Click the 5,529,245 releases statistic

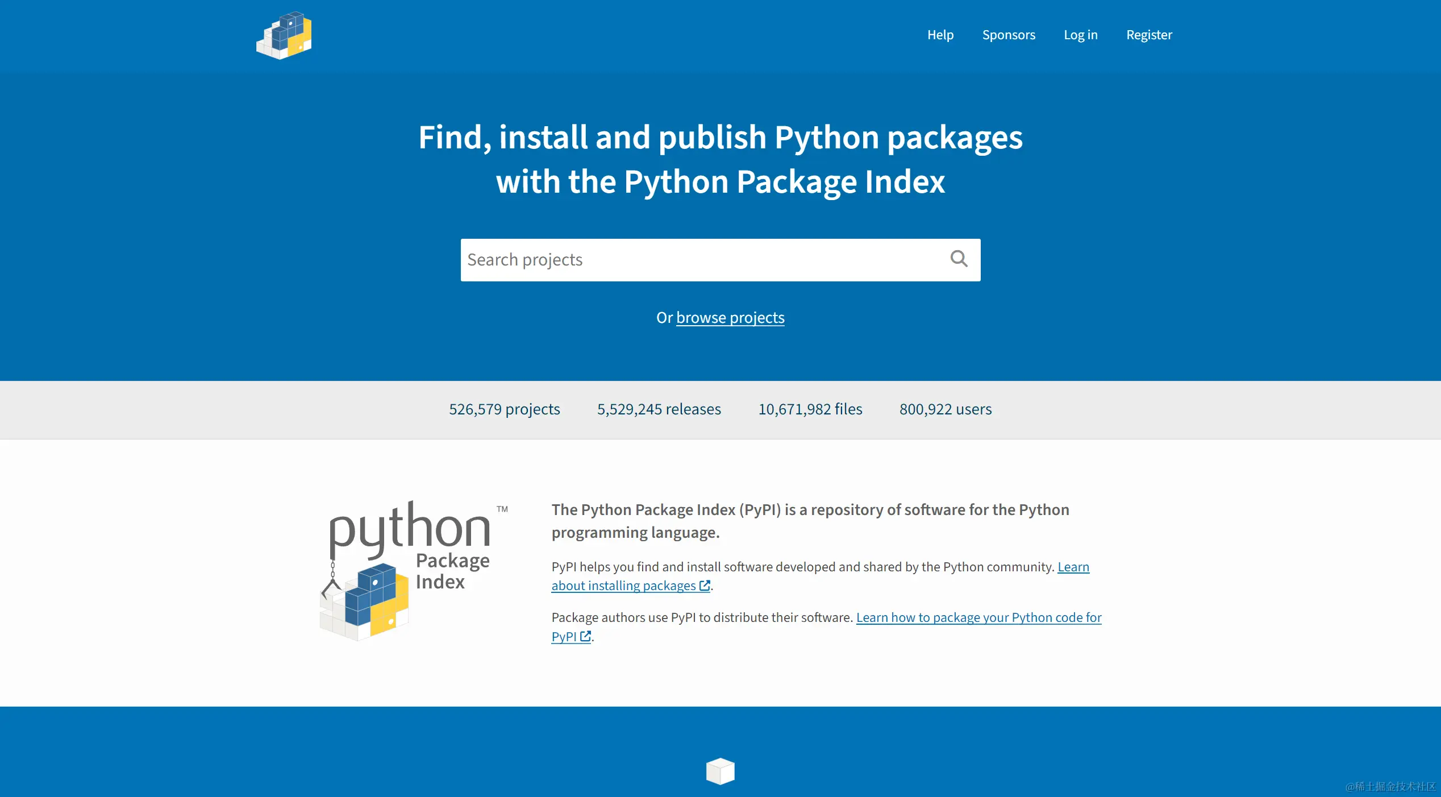pyautogui.click(x=659, y=409)
